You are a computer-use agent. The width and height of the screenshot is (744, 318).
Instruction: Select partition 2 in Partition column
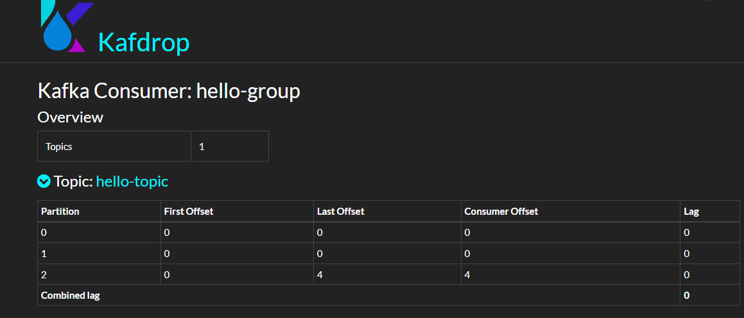coord(44,274)
